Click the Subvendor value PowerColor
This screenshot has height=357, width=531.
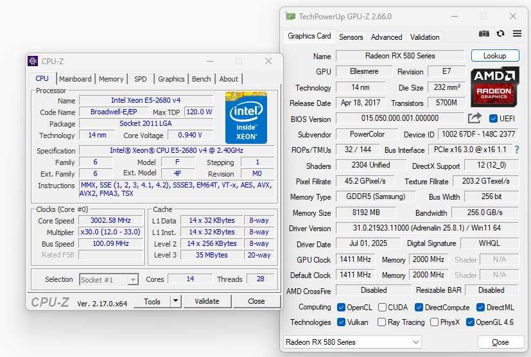[x=367, y=134]
